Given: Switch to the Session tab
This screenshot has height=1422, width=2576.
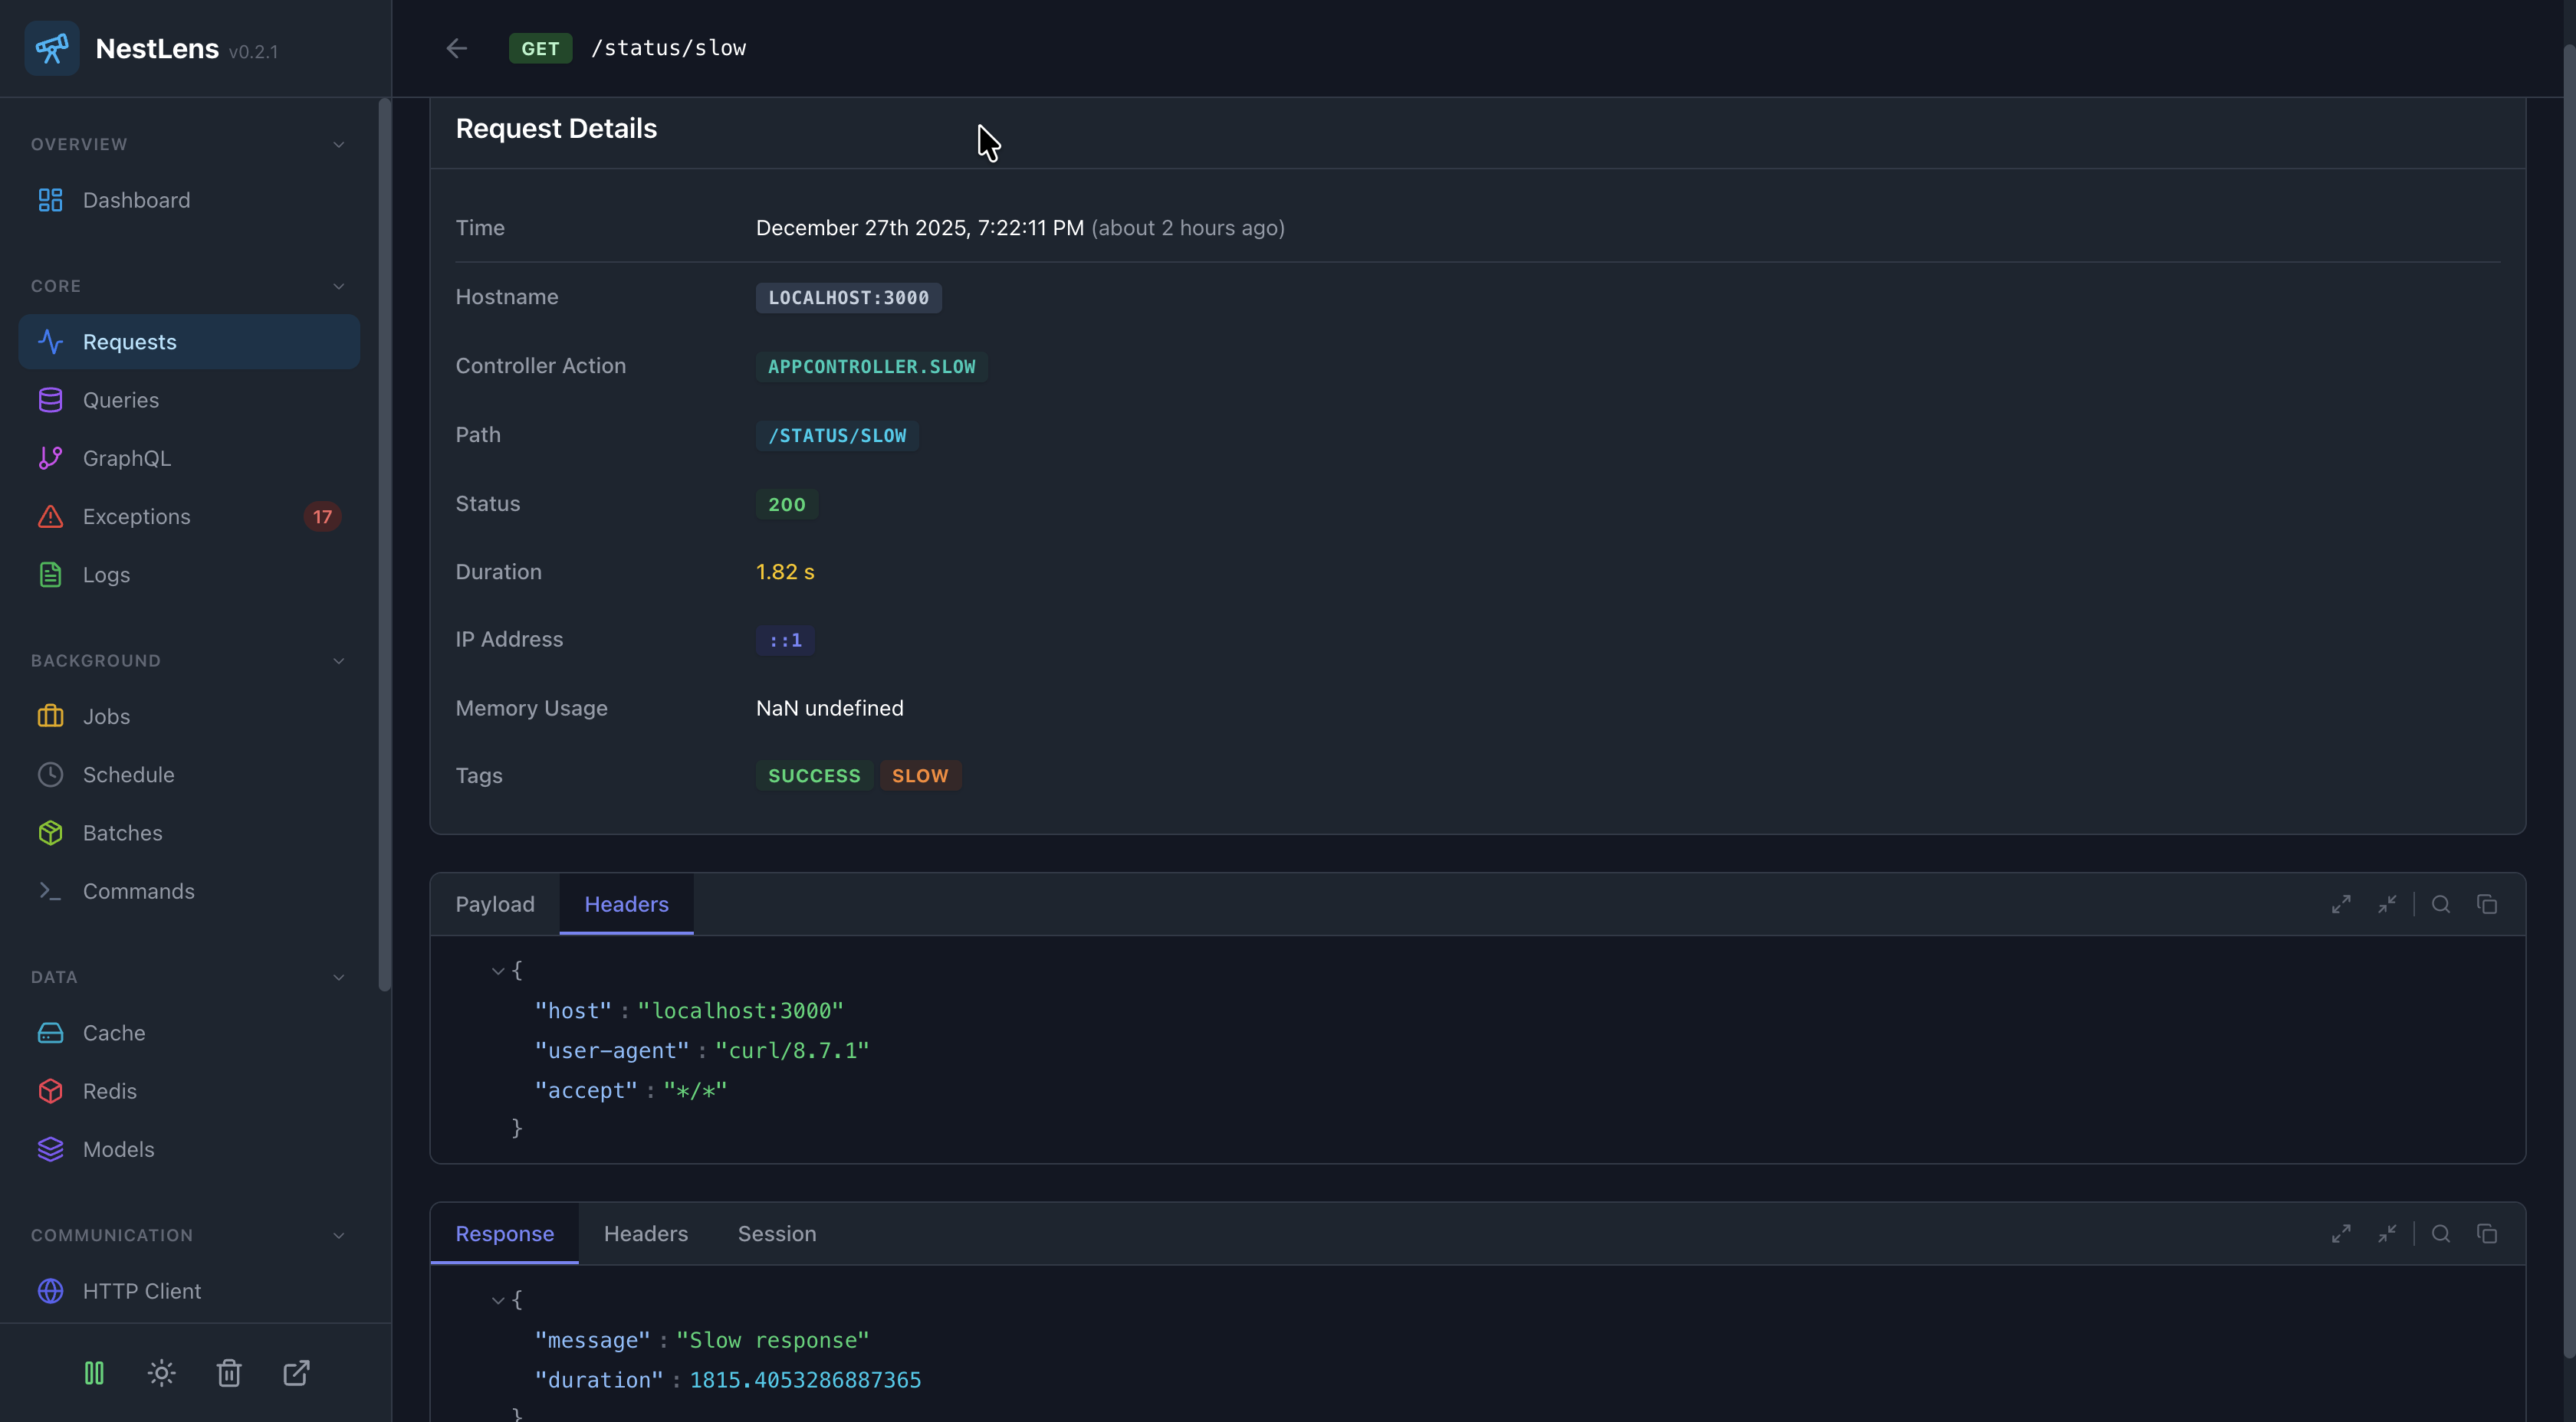Looking at the screenshot, I should (776, 1234).
